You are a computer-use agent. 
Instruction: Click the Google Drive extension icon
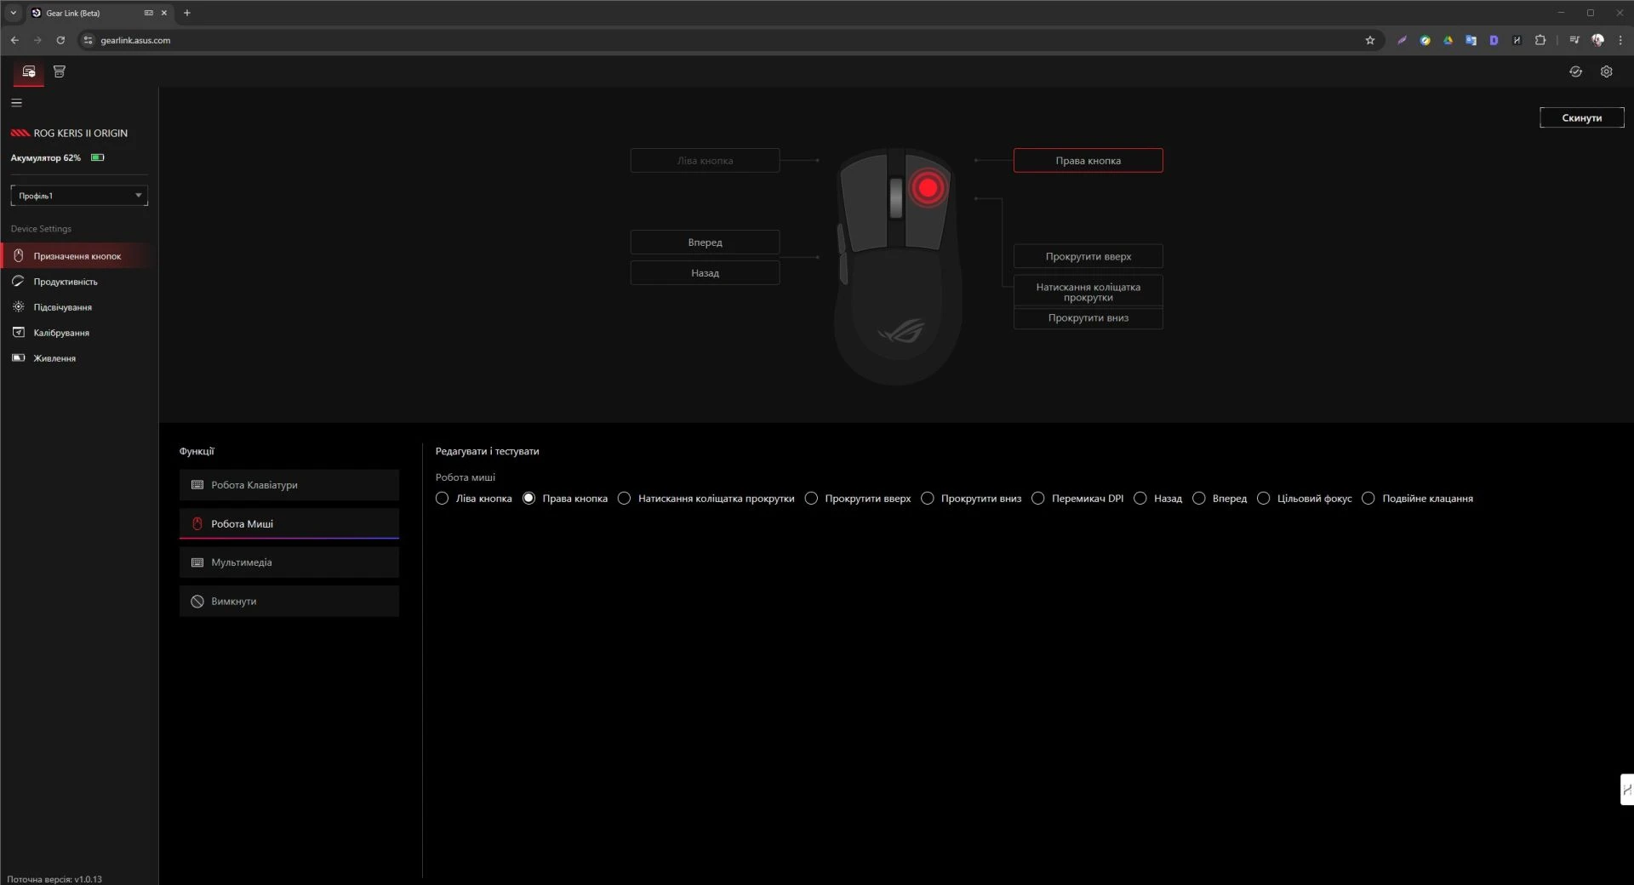tap(1448, 40)
